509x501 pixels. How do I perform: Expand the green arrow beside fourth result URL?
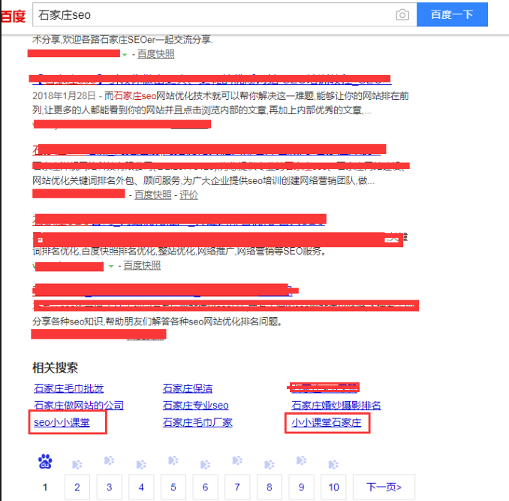(x=111, y=266)
